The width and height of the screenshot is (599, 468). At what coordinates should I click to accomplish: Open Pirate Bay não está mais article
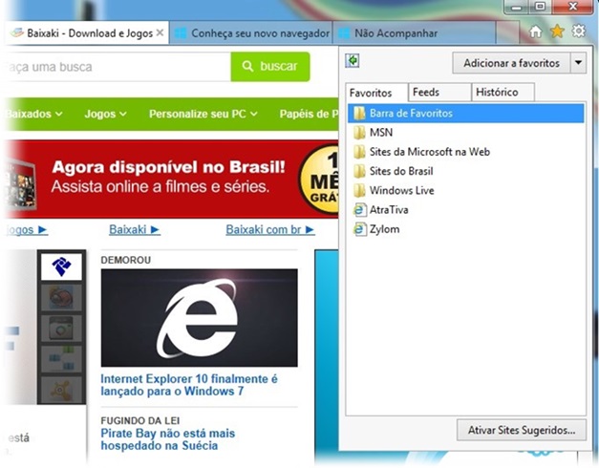coord(168,439)
